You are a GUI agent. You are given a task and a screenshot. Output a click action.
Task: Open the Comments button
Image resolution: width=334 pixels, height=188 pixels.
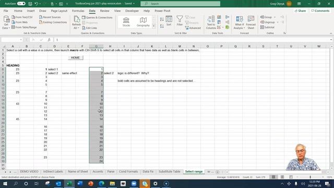point(320,10)
